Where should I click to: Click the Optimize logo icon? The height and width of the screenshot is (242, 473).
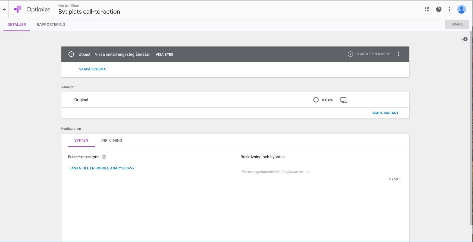click(x=18, y=10)
